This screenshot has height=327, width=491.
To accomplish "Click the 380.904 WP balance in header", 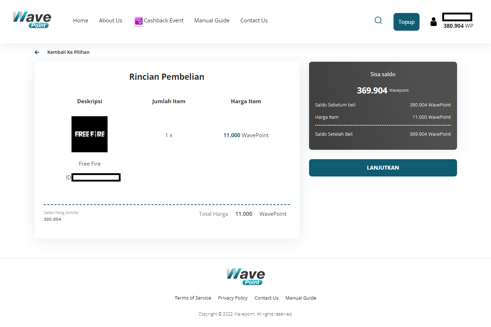I will [458, 26].
